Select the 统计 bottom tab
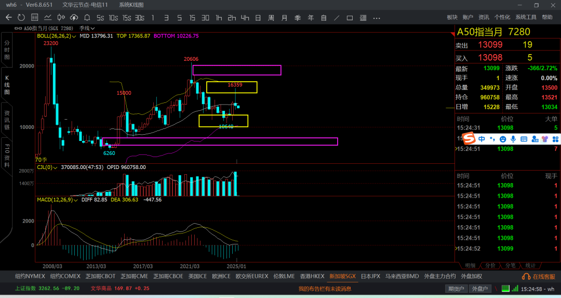The image size is (561, 298). tap(530, 265)
